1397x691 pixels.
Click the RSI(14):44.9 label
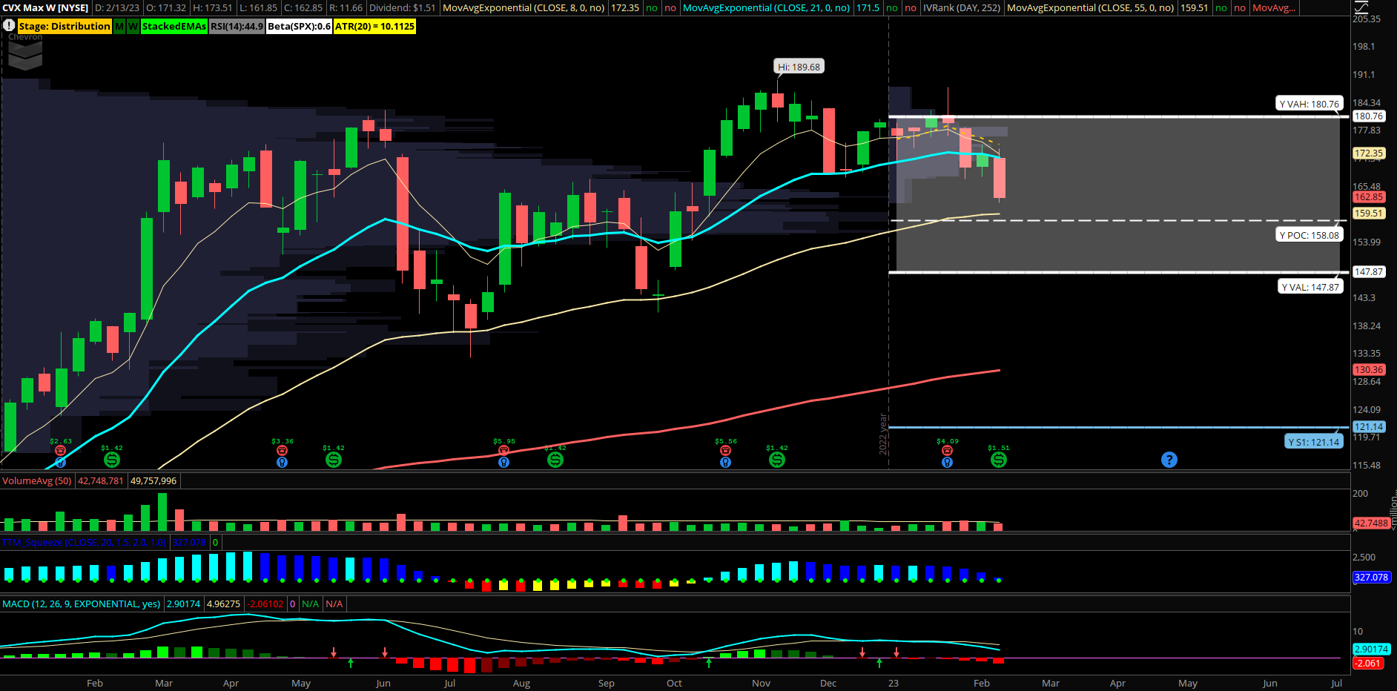[237, 26]
